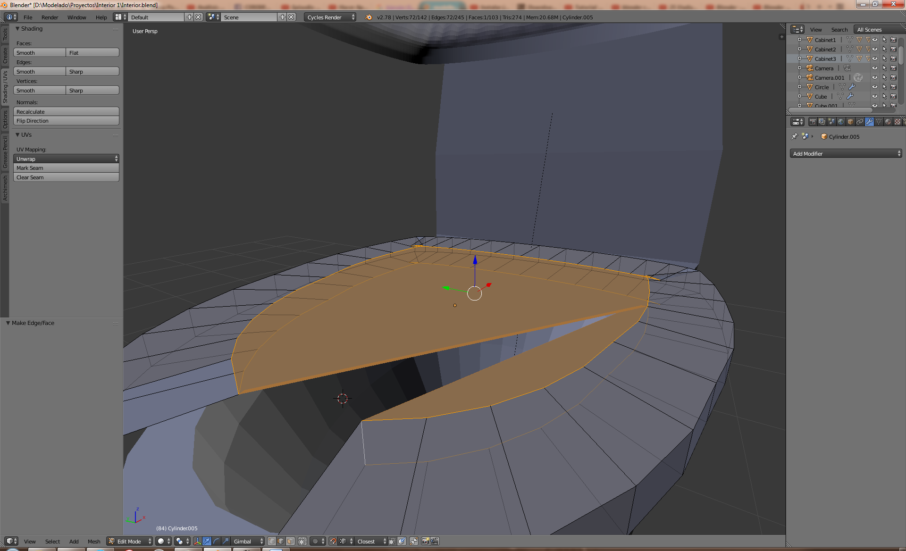Click the Unwrap UV mapping dropdown
906x551 pixels.
point(66,159)
